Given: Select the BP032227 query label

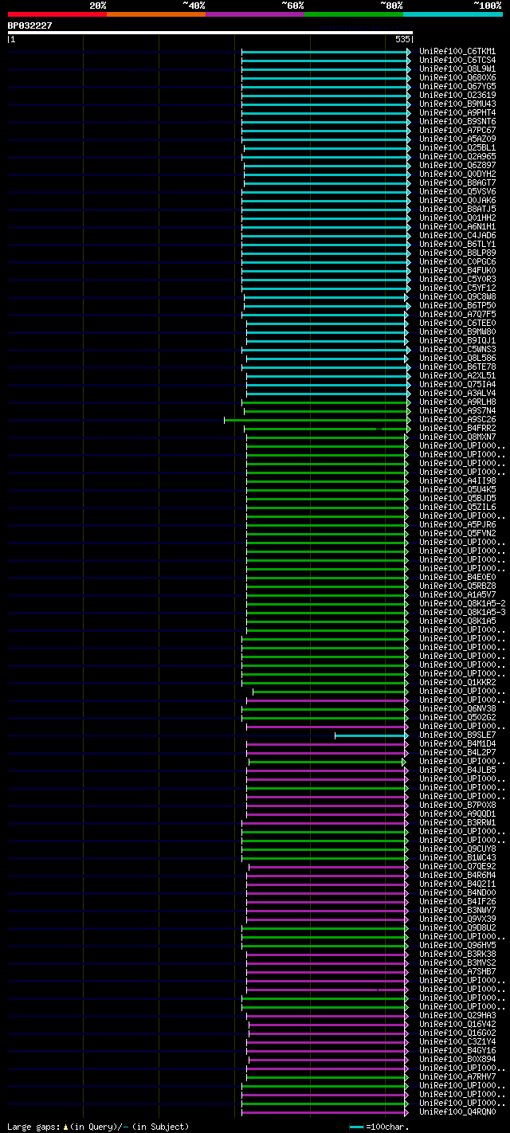Looking at the screenshot, I should point(30,25).
